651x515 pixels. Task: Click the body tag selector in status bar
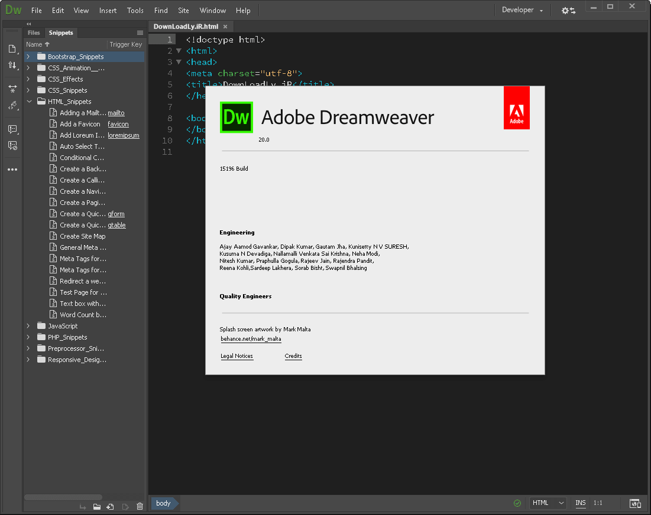pos(163,503)
